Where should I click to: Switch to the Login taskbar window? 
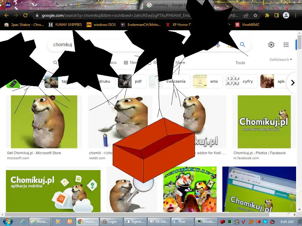pos(111,222)
